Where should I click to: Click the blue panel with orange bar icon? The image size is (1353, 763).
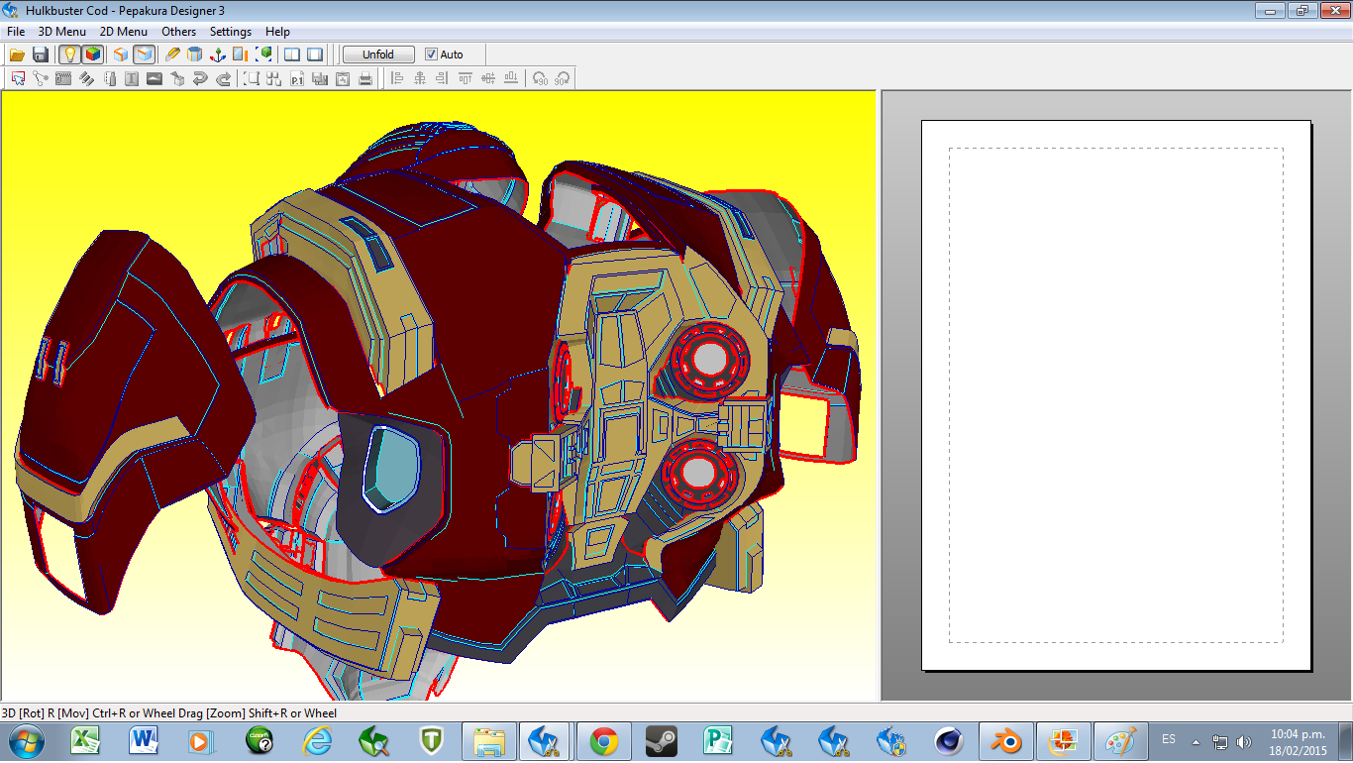click(x=241, y=54)
